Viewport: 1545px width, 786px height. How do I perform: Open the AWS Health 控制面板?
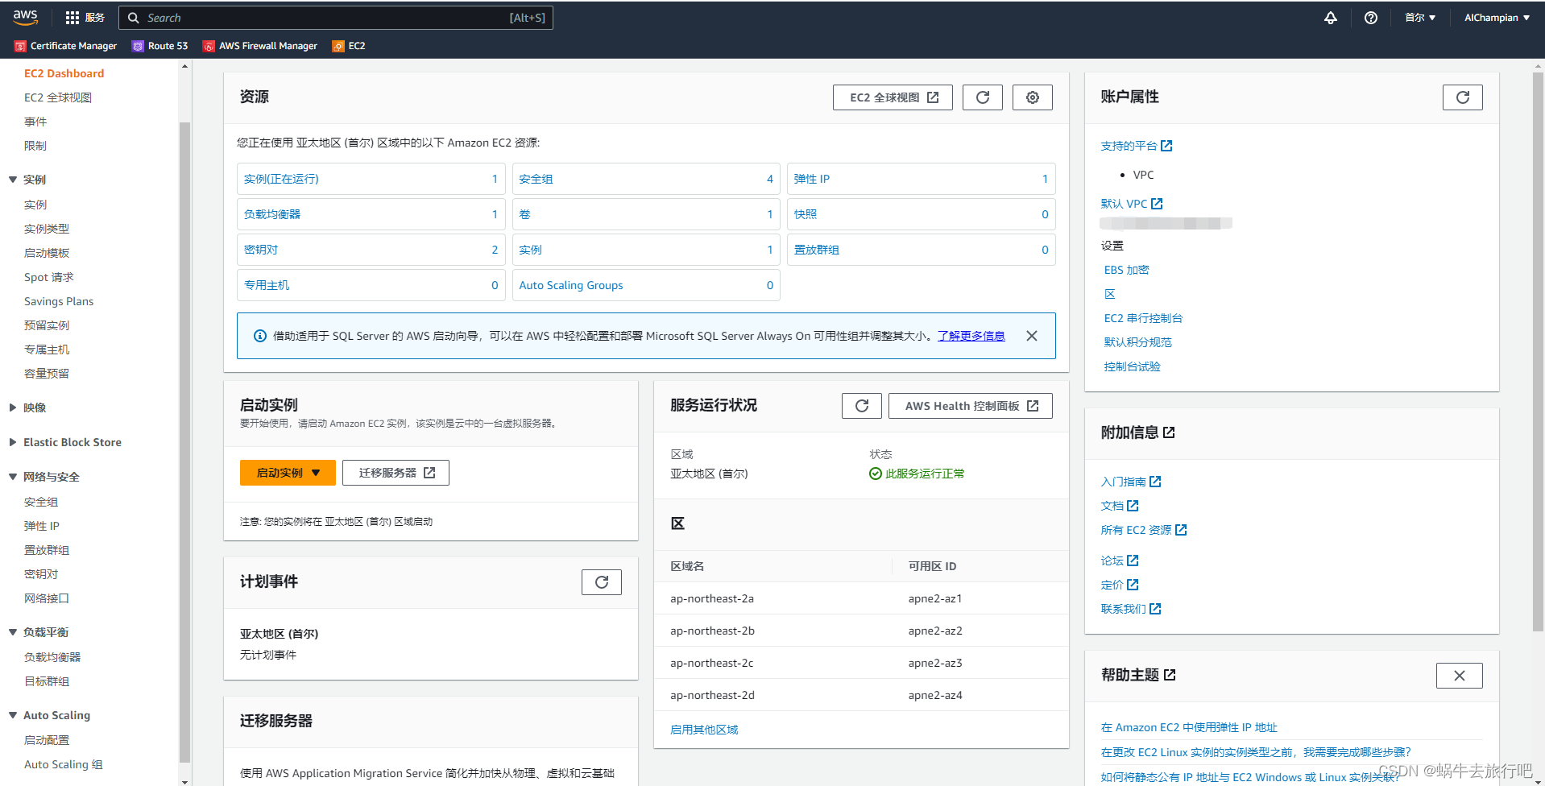[970, 405]
